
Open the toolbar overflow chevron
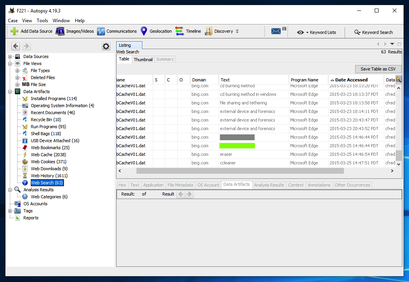click(x=237, y=31)
